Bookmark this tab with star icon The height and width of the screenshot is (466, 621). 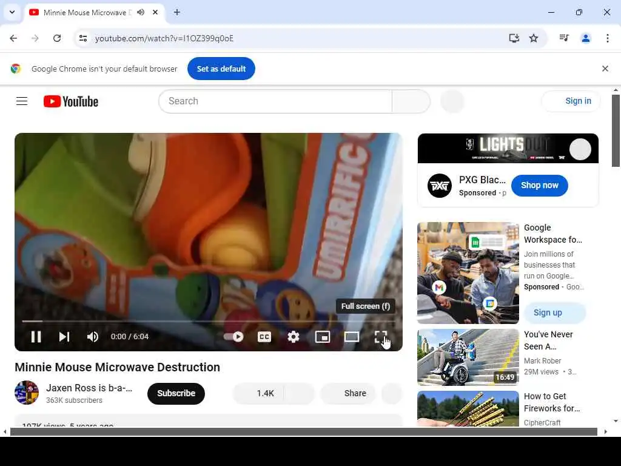pyautogui.click(x=534, y=38)
